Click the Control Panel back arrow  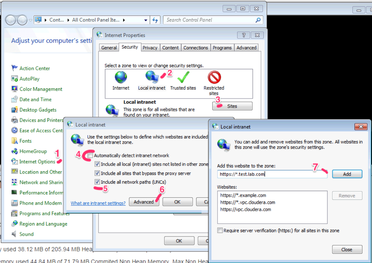[11, 20]
